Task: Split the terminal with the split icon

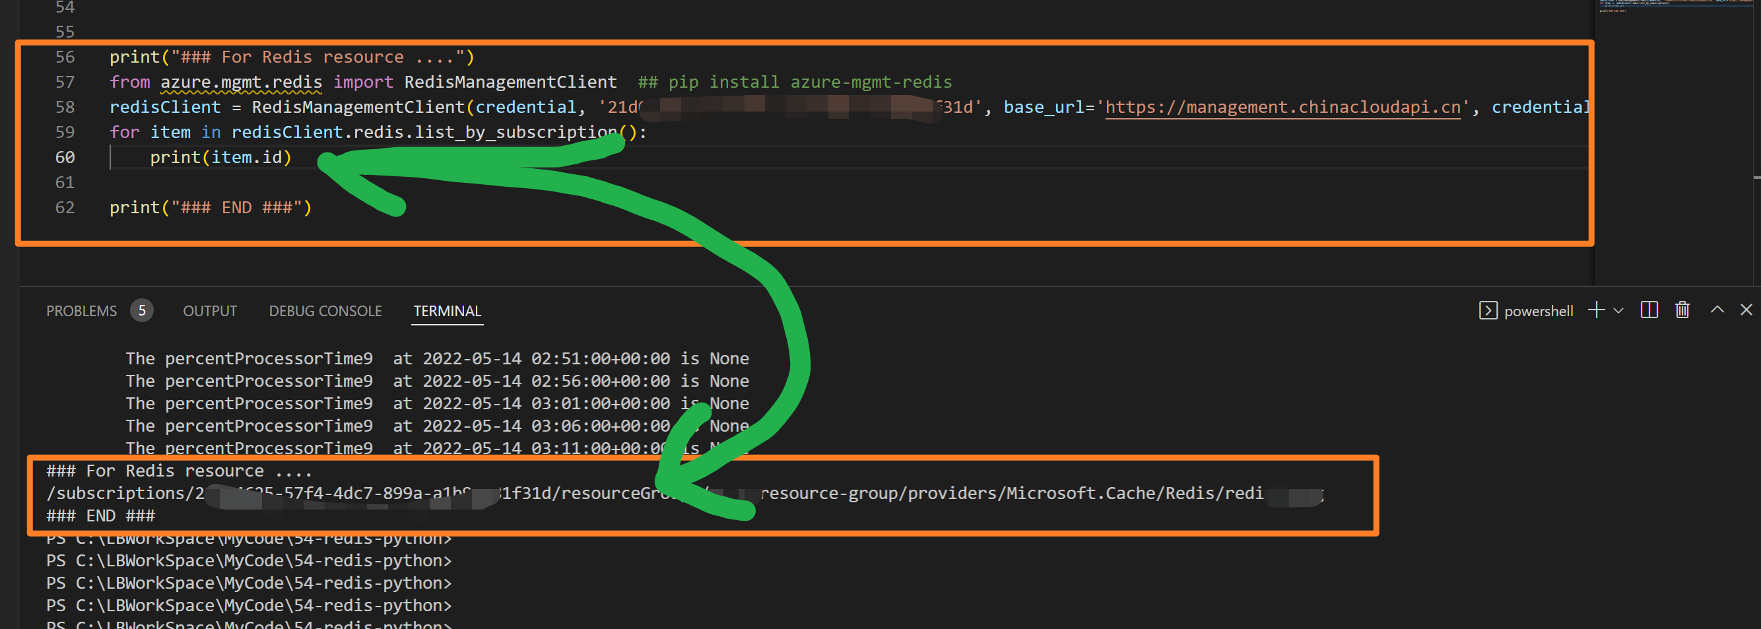Action: point(1649,310)
